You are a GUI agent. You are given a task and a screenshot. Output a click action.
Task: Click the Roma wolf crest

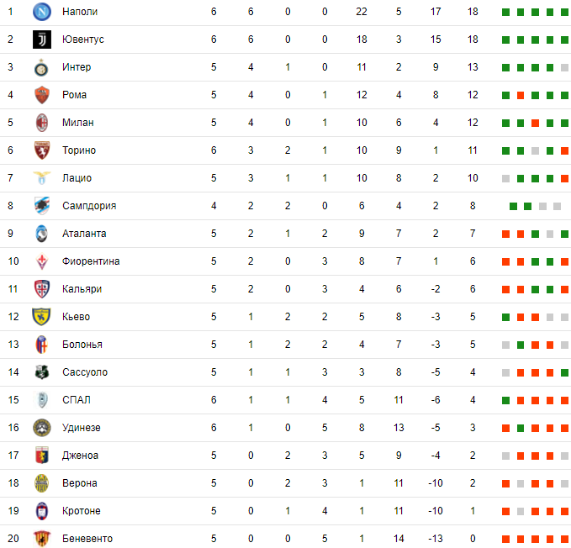[42, 95]
